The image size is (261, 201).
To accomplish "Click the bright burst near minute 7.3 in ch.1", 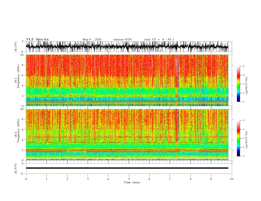I will click(x=176, y=80).
